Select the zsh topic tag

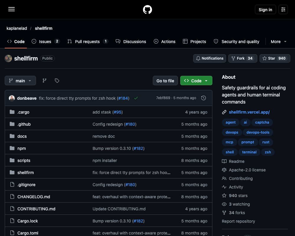point(268,152)
